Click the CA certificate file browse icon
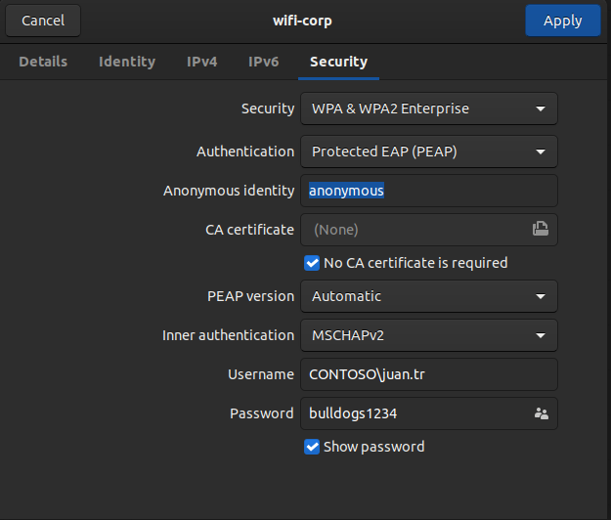The width and height of the screenshot is (611, 520). coord(540,230)
